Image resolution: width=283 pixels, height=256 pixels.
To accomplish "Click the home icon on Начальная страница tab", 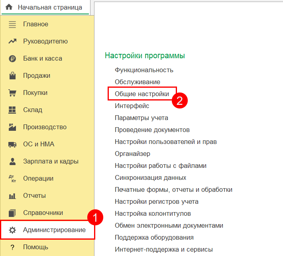I will click(9, 7).
